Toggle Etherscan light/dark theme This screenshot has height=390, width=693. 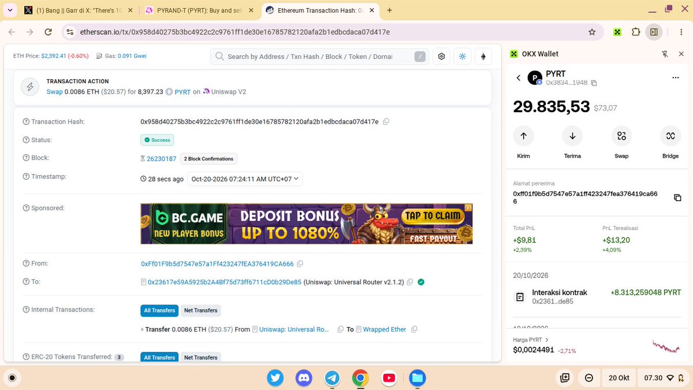click(x=463, y=57)
